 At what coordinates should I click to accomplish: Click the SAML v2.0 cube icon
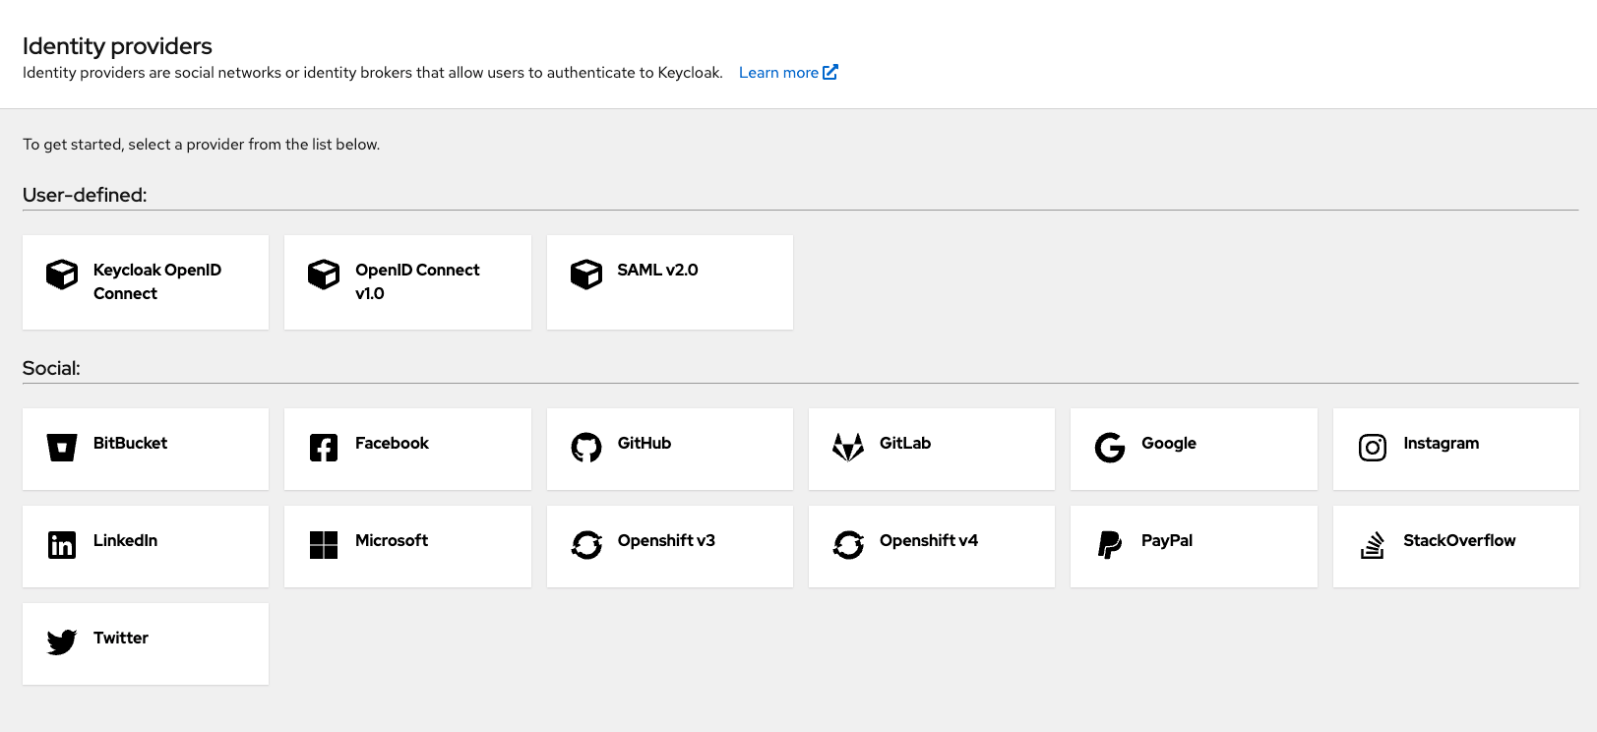click(586, 274)
